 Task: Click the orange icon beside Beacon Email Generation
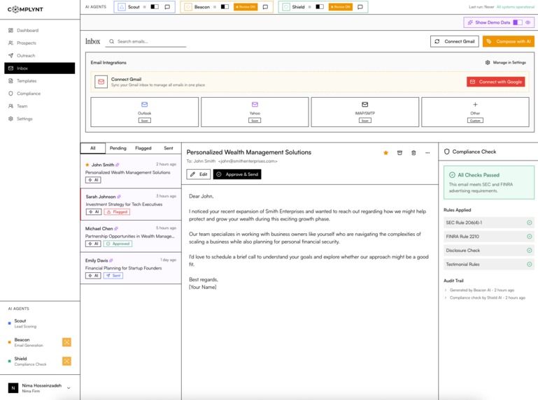(x=66, y=342)
